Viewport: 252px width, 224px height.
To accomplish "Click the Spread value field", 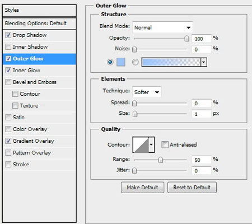I will click(x=202, y=103).
